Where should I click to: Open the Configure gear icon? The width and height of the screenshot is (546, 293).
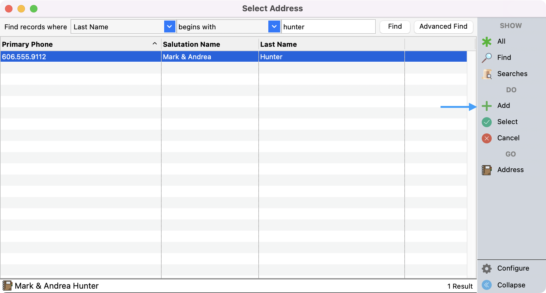486,268
